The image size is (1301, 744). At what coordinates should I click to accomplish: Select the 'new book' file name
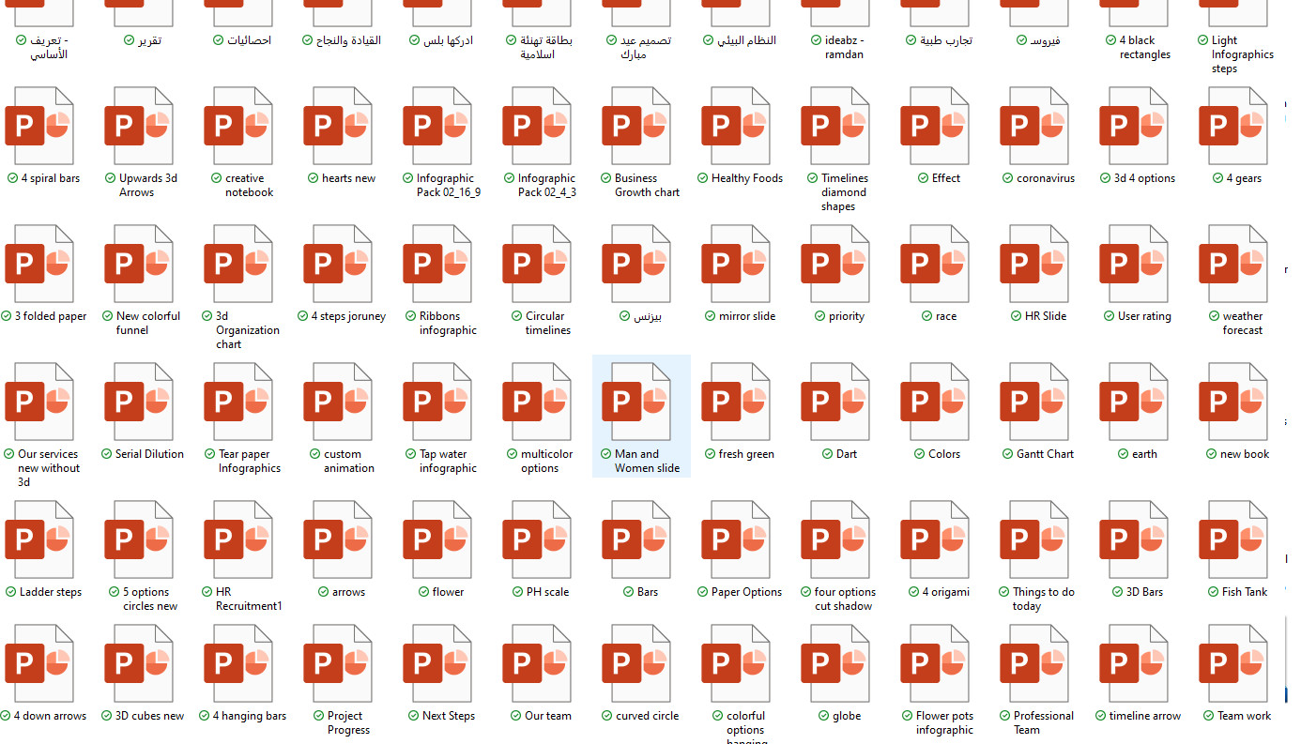1245,454
